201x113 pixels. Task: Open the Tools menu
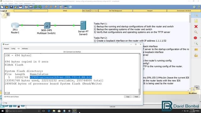tap(21, 3)
